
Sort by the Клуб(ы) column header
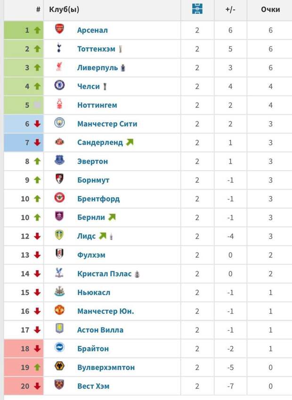click(64, 9)
